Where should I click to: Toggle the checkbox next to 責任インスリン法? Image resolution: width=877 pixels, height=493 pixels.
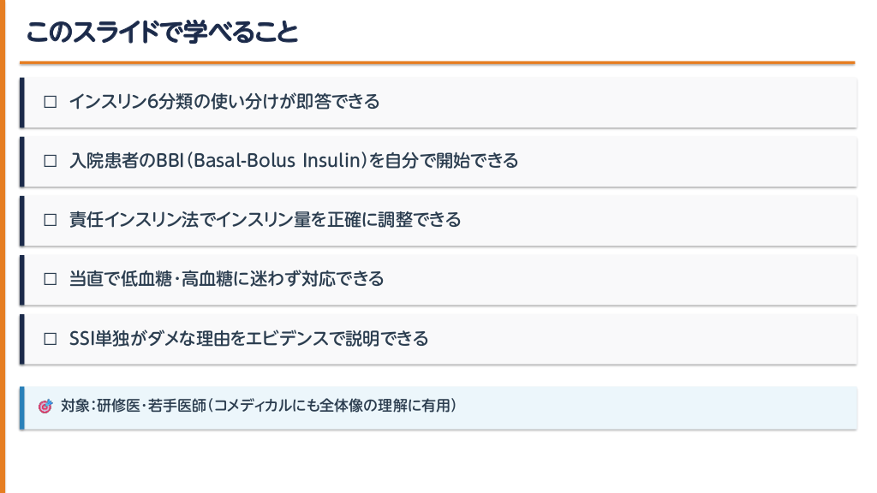tap(50, 220)
